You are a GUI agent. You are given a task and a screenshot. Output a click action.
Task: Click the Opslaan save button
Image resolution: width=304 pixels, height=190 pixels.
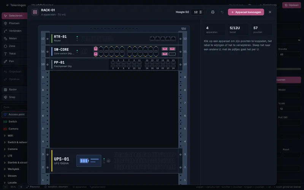pyautogui.click(x=291, y=5)
